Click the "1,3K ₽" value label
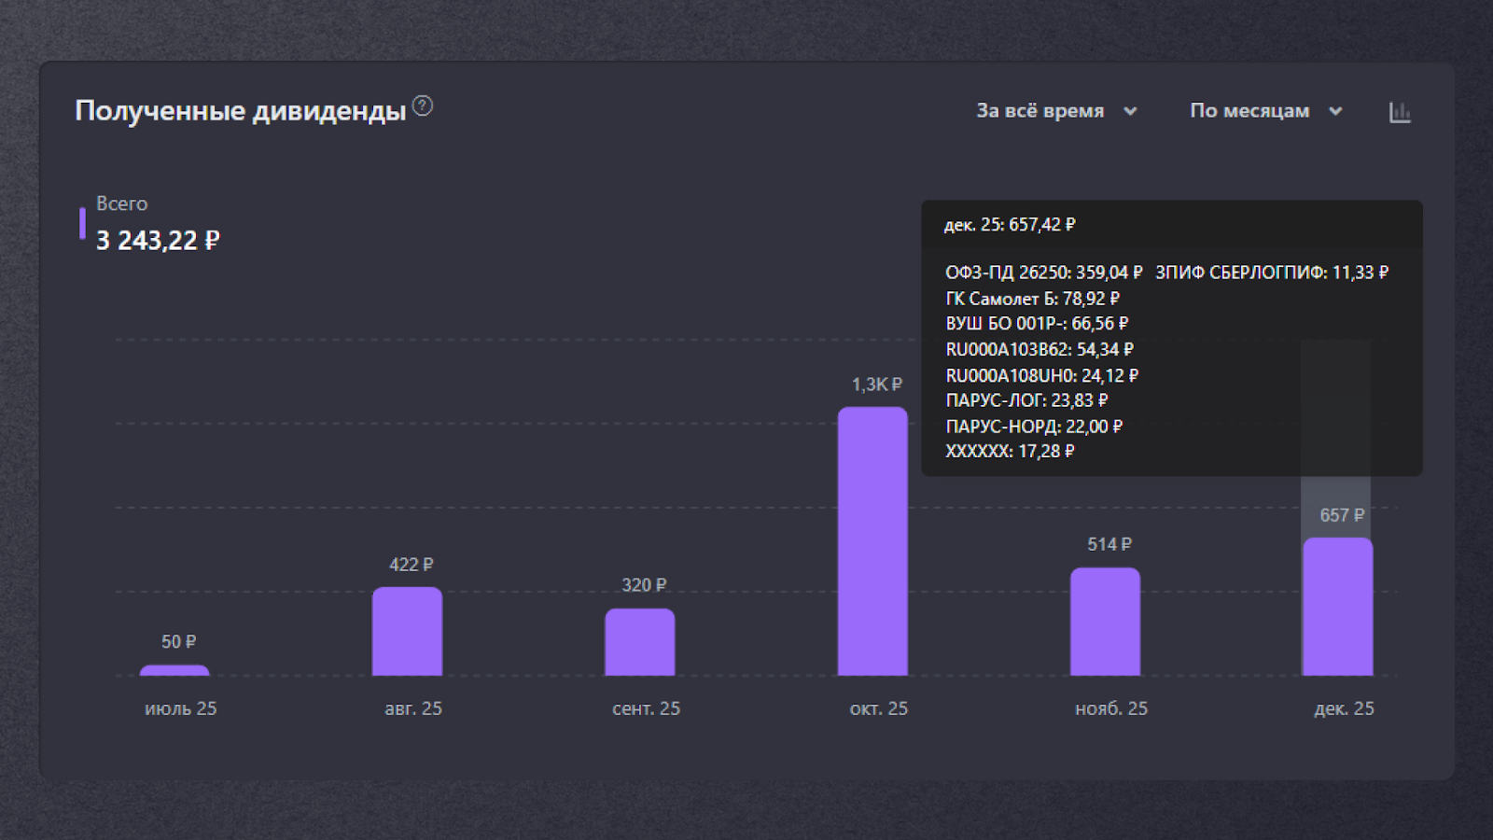This screenshot has height=840, width=1493. [876, 385]
